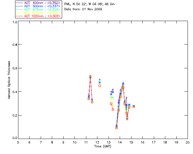Image resolution: width=193 pixels, height=154 pixels.
Task: Click the x-axis tick label 18
Action: [x=165, y=143]
